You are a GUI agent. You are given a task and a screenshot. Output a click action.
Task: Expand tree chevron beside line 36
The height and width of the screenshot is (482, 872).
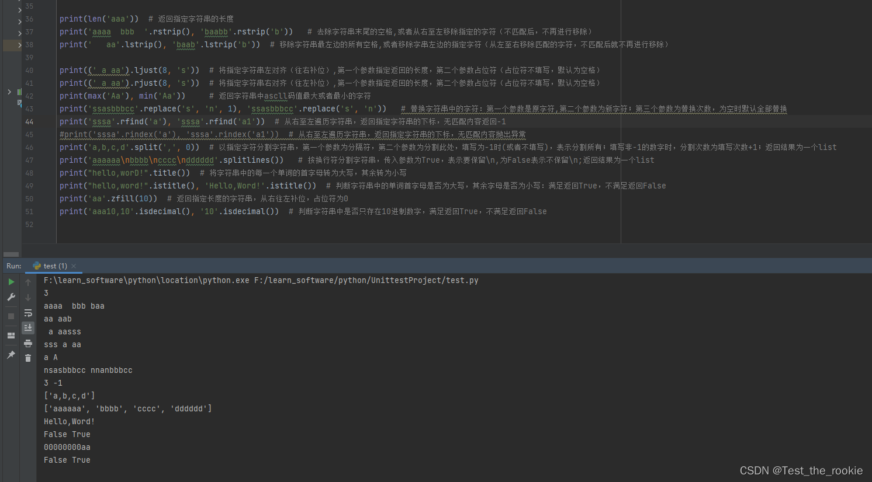coord(19,22)
